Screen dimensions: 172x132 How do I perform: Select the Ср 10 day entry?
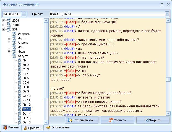pyautogui.click(x=27, y=96)
